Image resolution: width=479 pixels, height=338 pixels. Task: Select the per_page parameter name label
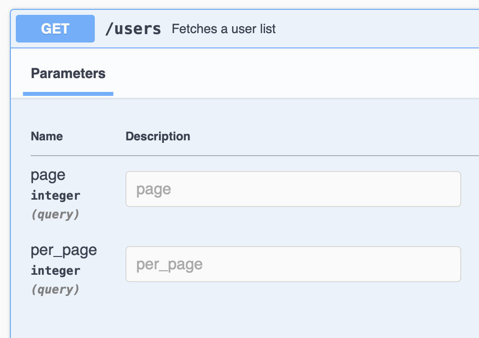pyautogui.click(x=64, y=250)
